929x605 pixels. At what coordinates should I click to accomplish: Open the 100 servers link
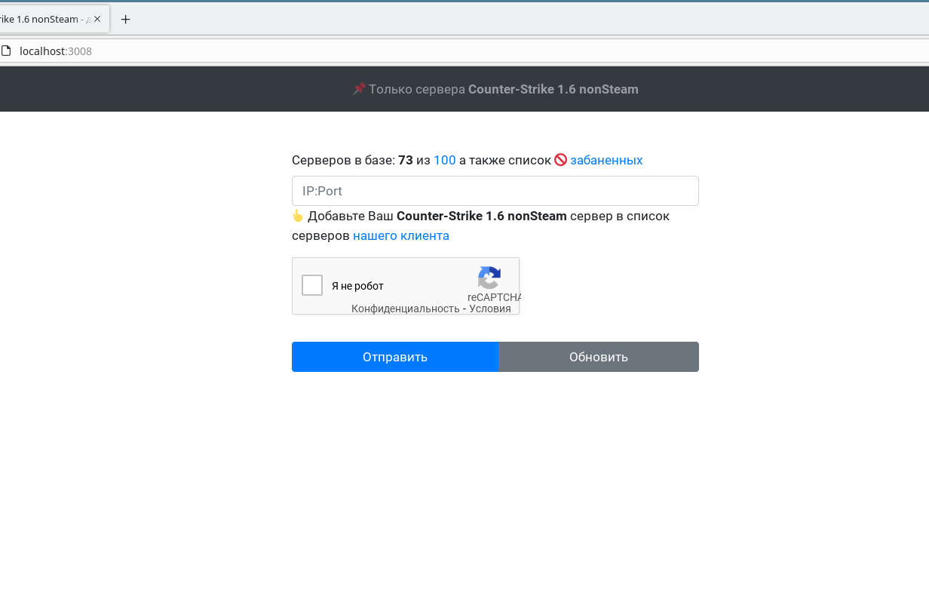point(445,160)
